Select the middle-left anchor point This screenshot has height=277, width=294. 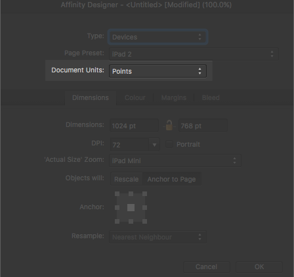click(117, 207)
